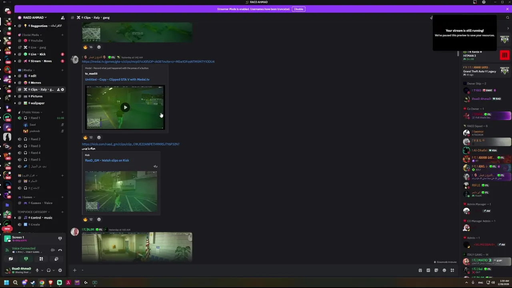Open the medal.tv clip link
The width and height of the screenshot is (512, 288).
tap(148, 62)
